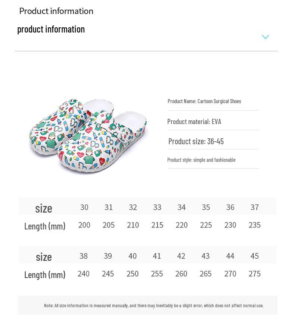Click the 'Product style: simple and fashionable' text

[201, 160]
